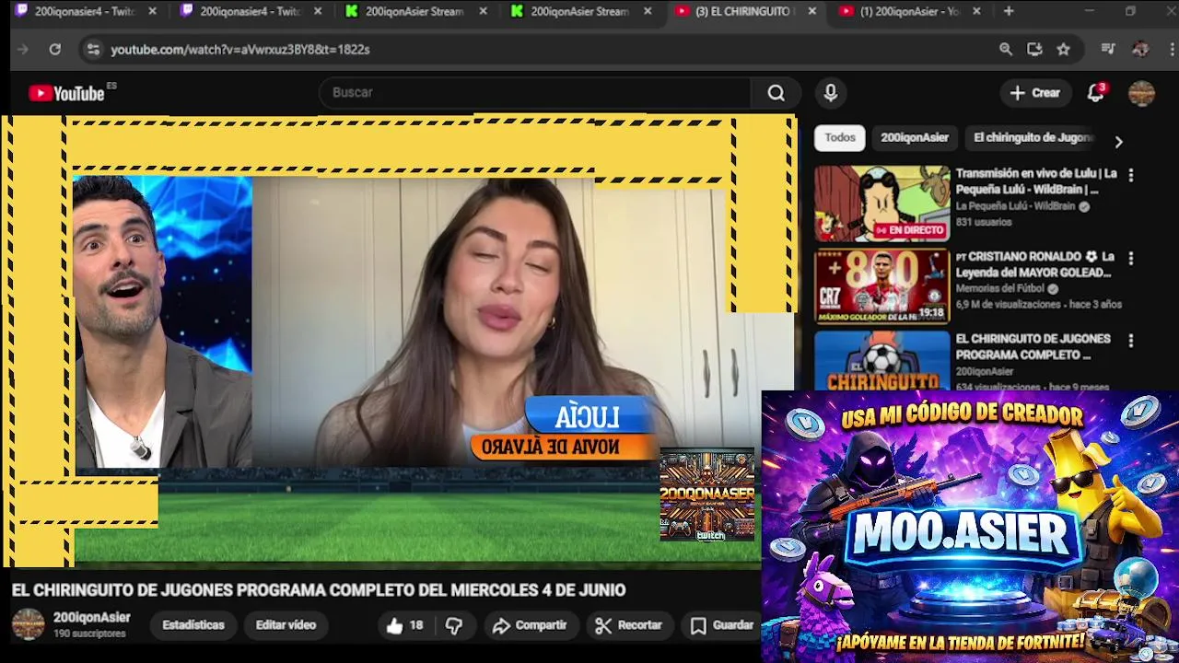Viewport: 1179px width, 663px height.
Task: Show more filter chips with arrow
Action: 1118,142
